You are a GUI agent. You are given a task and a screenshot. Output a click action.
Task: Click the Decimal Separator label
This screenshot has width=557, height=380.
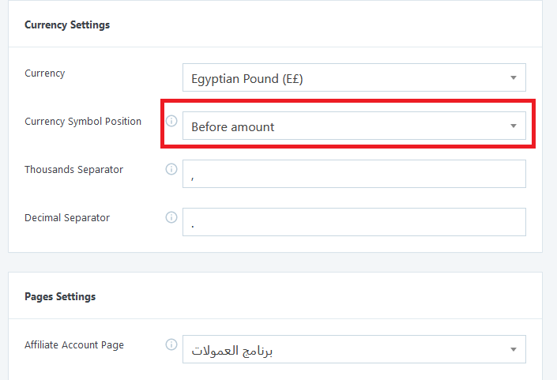pyautogui.click(x=67, y=218)
